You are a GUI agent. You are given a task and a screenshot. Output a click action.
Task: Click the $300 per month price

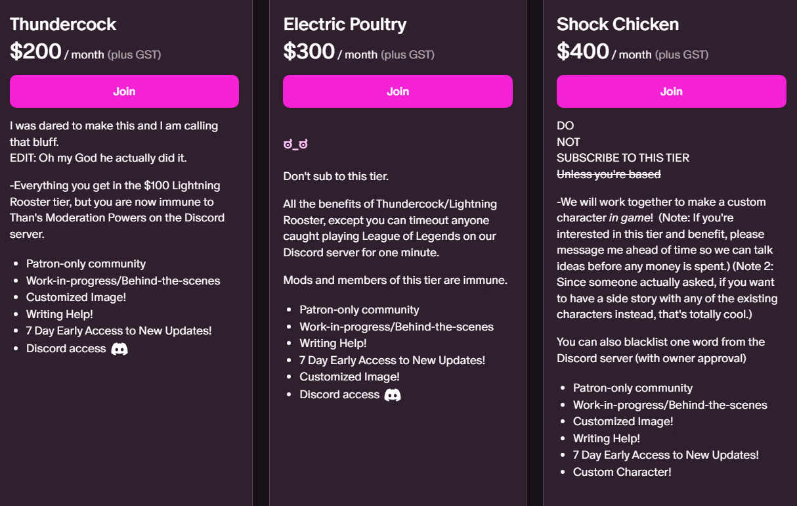click(309, 51)
